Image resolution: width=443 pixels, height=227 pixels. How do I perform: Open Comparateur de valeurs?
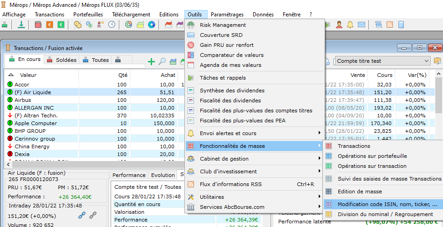click(x=254, y=55)
